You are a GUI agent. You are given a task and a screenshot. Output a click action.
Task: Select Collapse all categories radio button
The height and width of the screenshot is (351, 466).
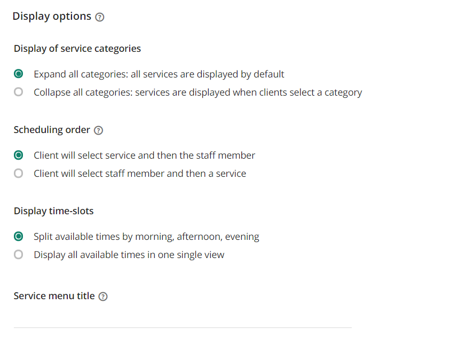(x=19, y=92)
